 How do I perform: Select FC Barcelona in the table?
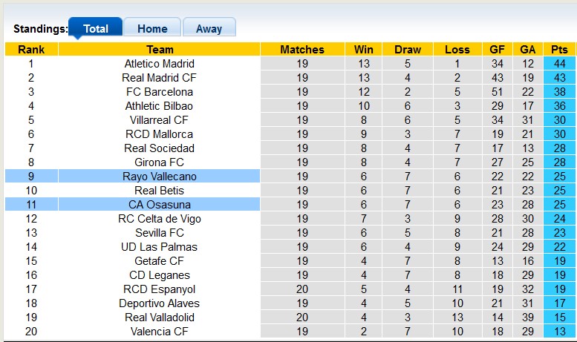pyautogui.click(x=160, y=92)
